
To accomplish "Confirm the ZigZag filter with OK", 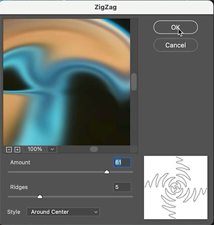I will 176,27.
